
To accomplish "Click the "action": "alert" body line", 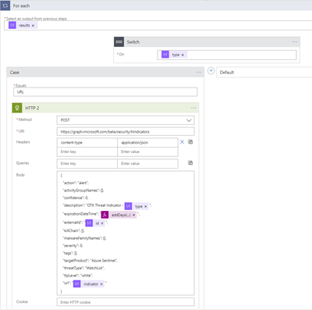I will pyautogui.click(x=76, y=183).
